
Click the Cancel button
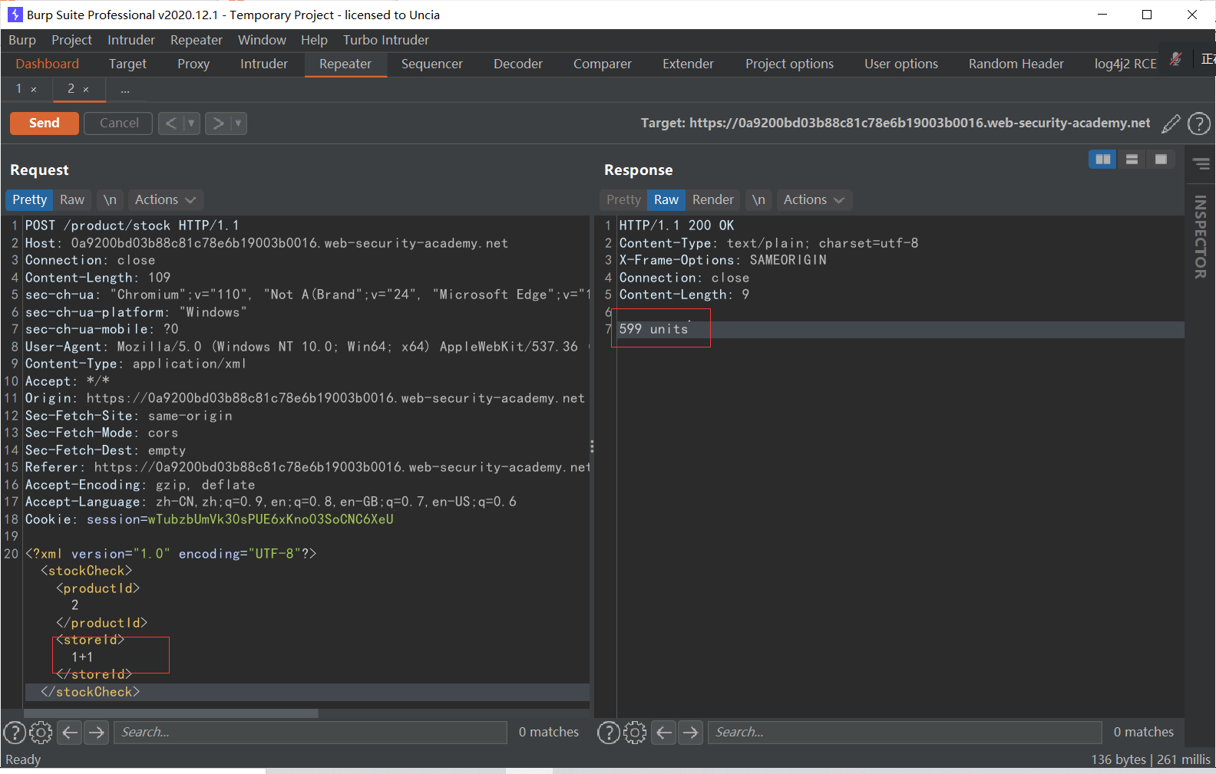119,123
